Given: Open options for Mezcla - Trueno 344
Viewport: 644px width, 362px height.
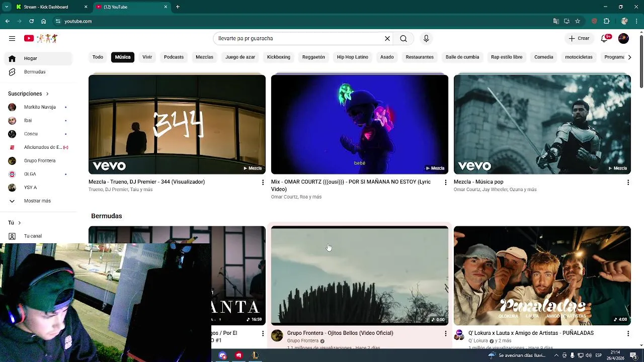Looking at the screenshot, I should [263, 183].
